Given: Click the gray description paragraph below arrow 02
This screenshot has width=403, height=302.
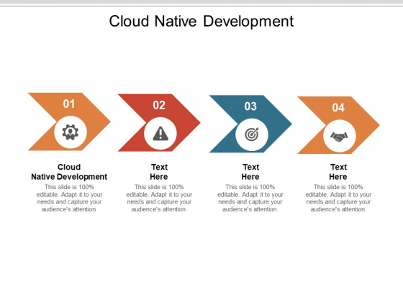Looking at the screenshot, I should 159,198.
